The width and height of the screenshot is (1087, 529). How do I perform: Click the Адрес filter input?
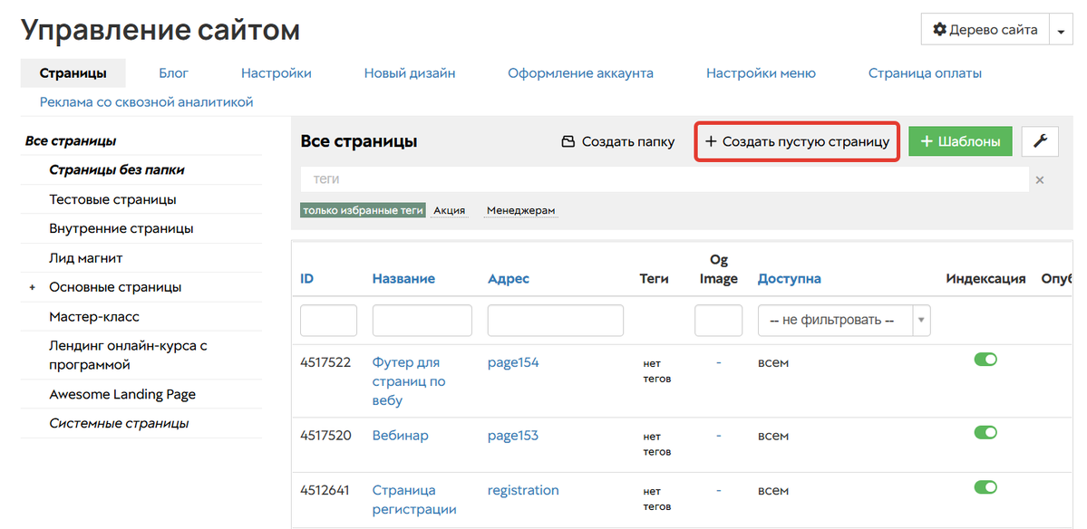(x=555, y=321)
